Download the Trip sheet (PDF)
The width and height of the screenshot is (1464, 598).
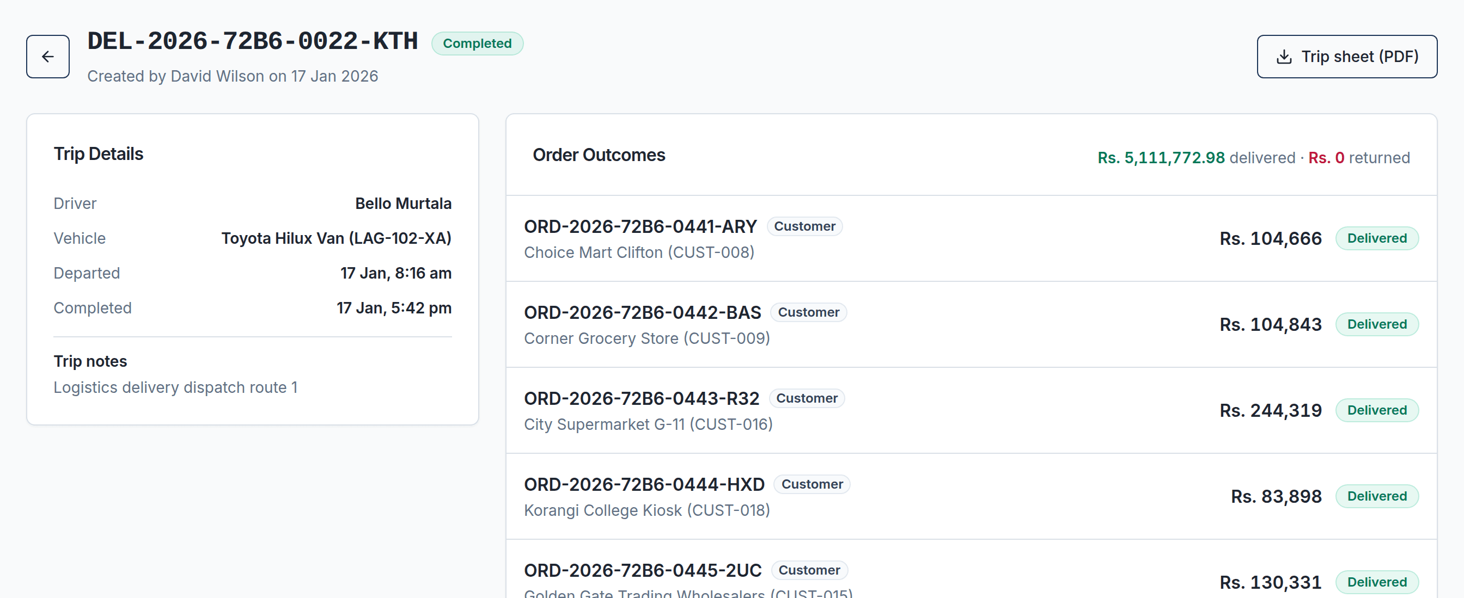point(1346,57)
